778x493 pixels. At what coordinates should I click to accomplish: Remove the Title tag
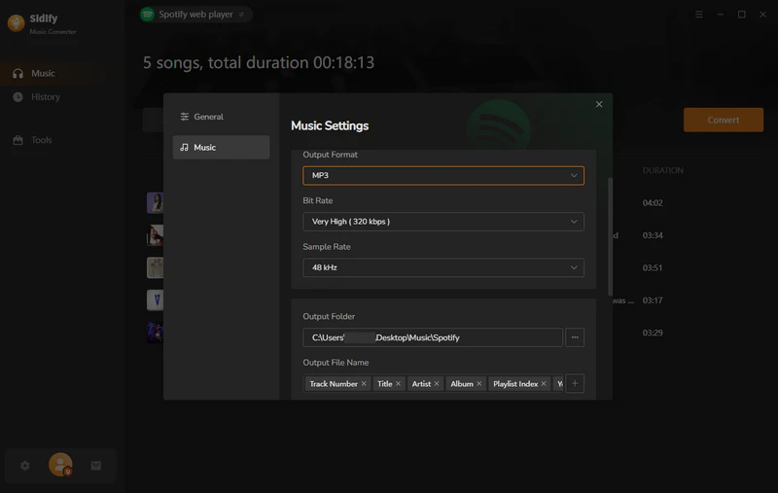[x=399, y=384]
